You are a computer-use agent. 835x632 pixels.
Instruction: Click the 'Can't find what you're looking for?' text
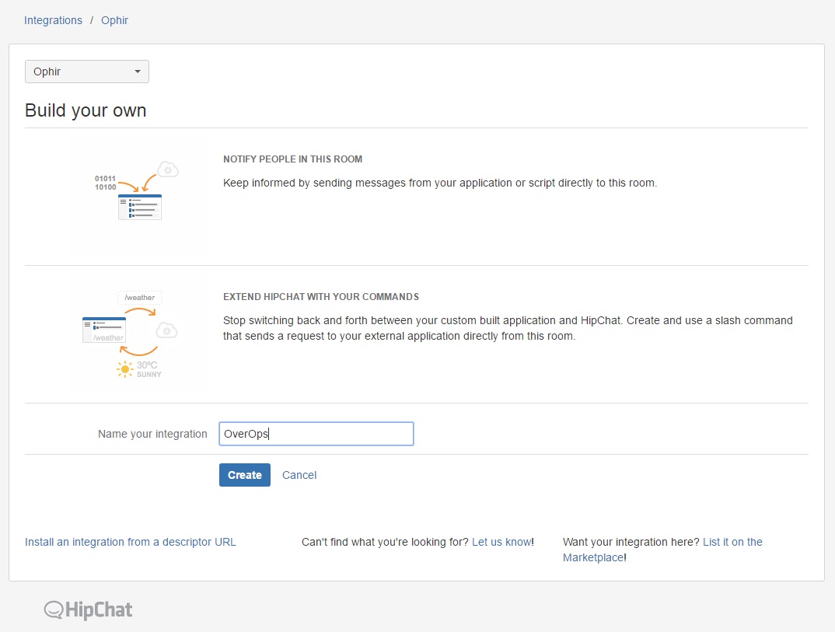point(385,542)
